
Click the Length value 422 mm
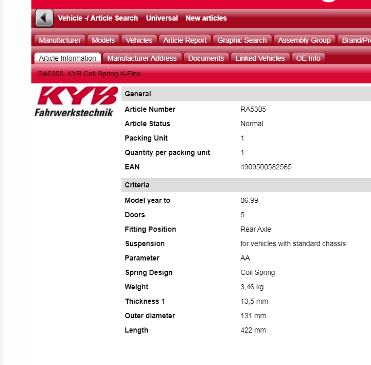[x=253, y=331]
